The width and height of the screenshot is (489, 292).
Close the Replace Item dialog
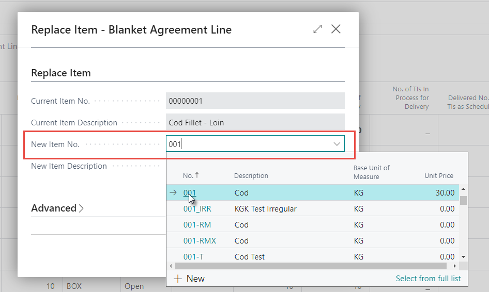(x=336, y=29)
